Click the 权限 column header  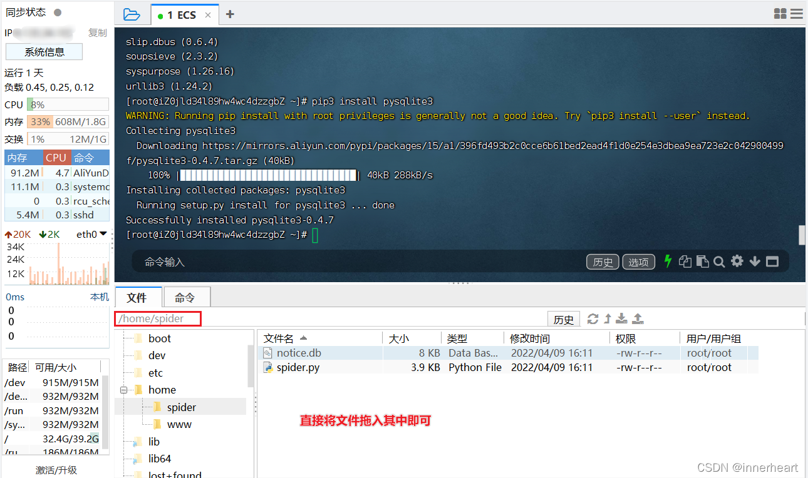tap(645, 338)
